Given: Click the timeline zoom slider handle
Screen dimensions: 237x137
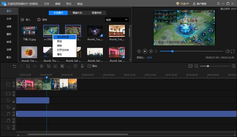Looking at the screenshot, I should pos(208,66).
